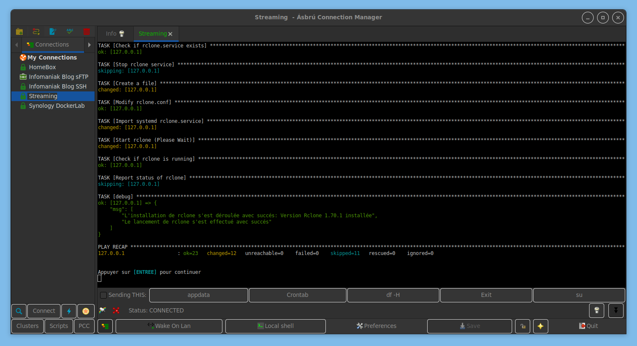This screenshot has width=637, height=346.
Task: Toggle the Sending THIS checkbox
Action: (103, 295)
